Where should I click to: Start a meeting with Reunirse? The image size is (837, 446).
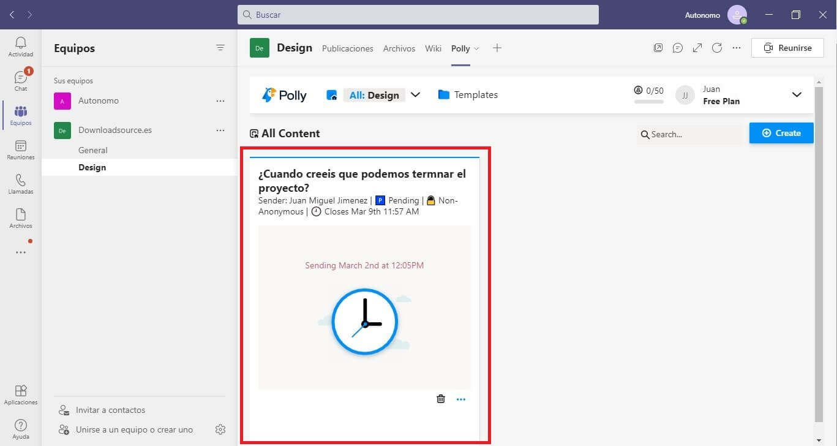[787, 48]
